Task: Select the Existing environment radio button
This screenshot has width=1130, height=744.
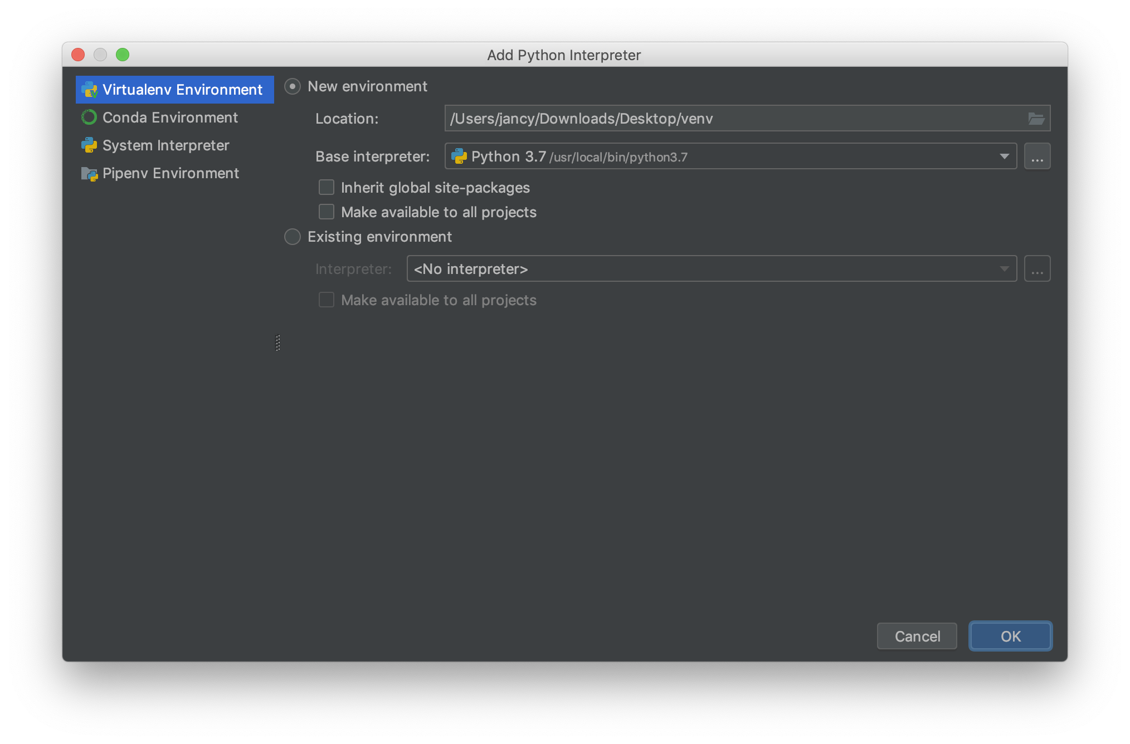Action: point(293,237)
